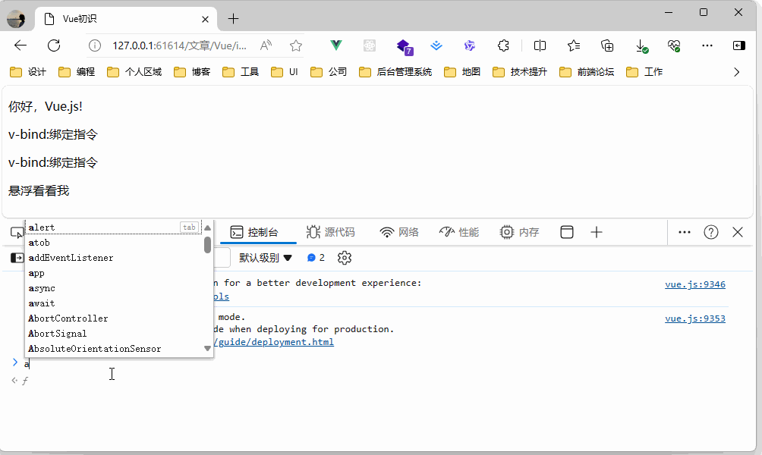This screenshot has height=455, width=762.
Task: Click the autocomplete list scrollbar thumb
Action: pyautogui.click(x=208, y=245)
